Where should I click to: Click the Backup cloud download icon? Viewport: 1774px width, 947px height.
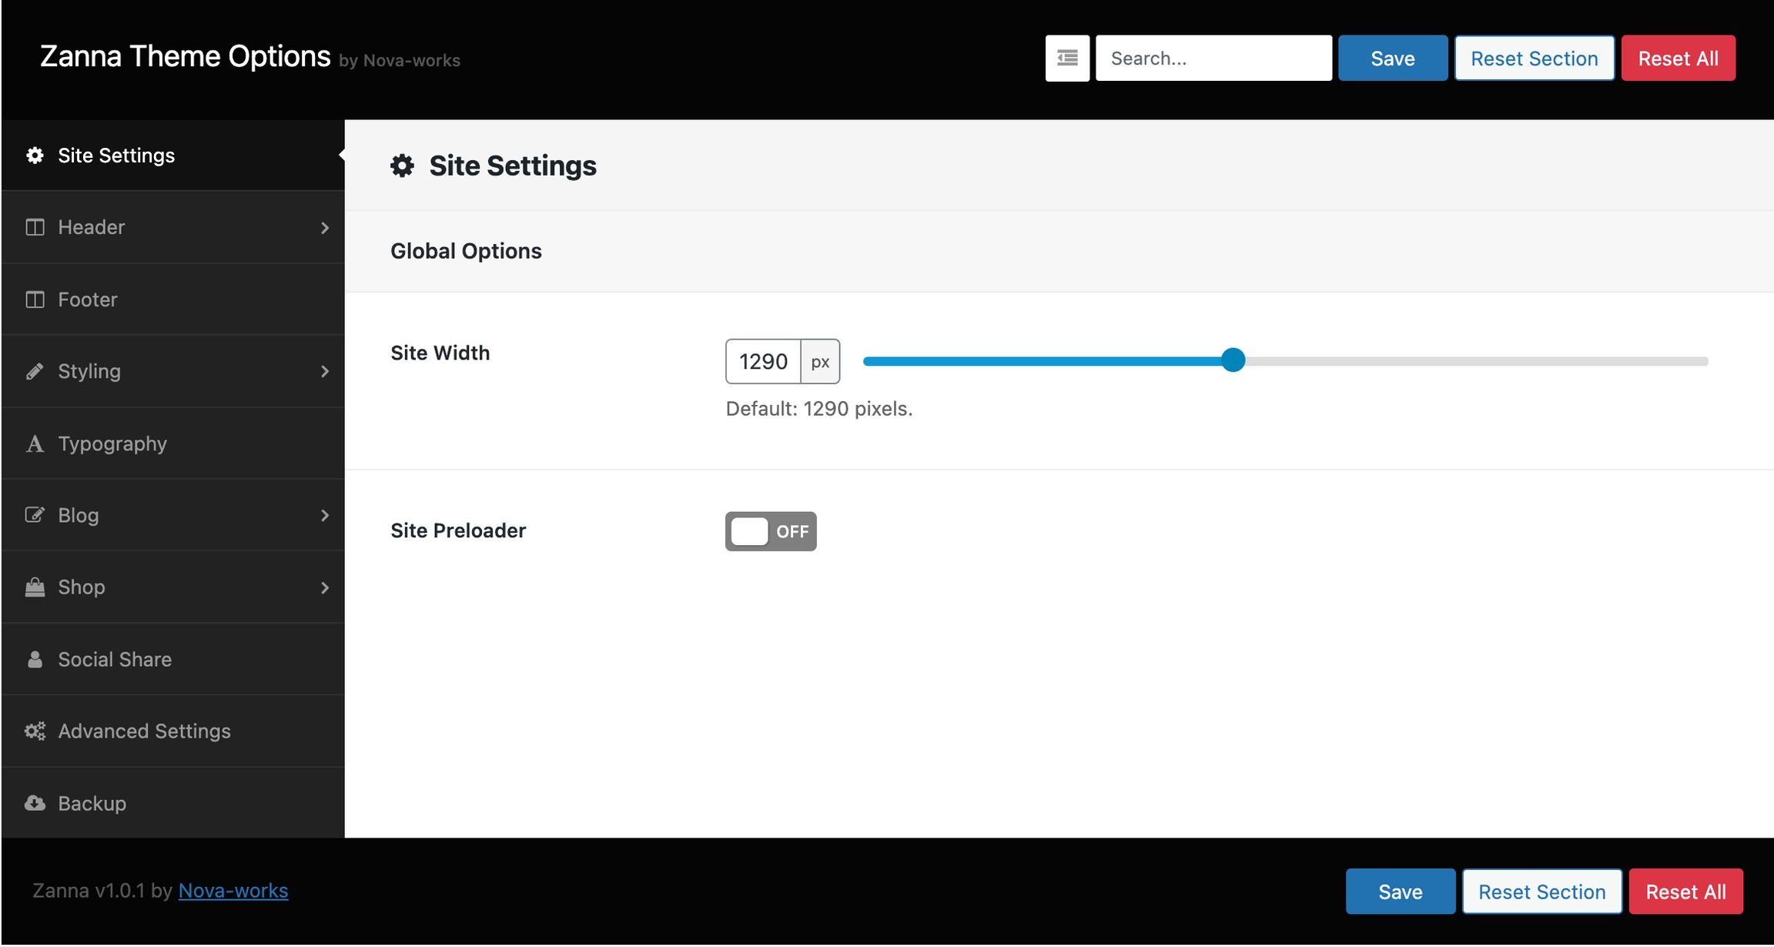point(35,803)
